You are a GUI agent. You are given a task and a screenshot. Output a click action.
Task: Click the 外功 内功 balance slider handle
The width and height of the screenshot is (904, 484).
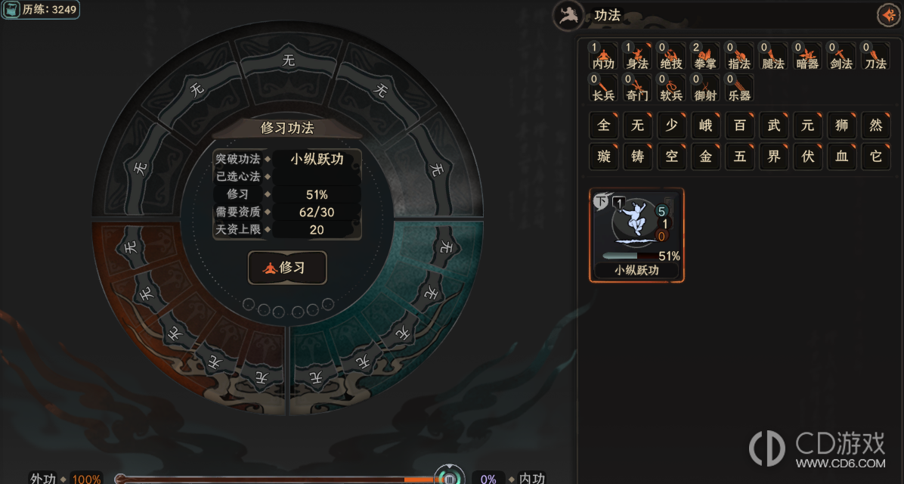click(448, 477)
